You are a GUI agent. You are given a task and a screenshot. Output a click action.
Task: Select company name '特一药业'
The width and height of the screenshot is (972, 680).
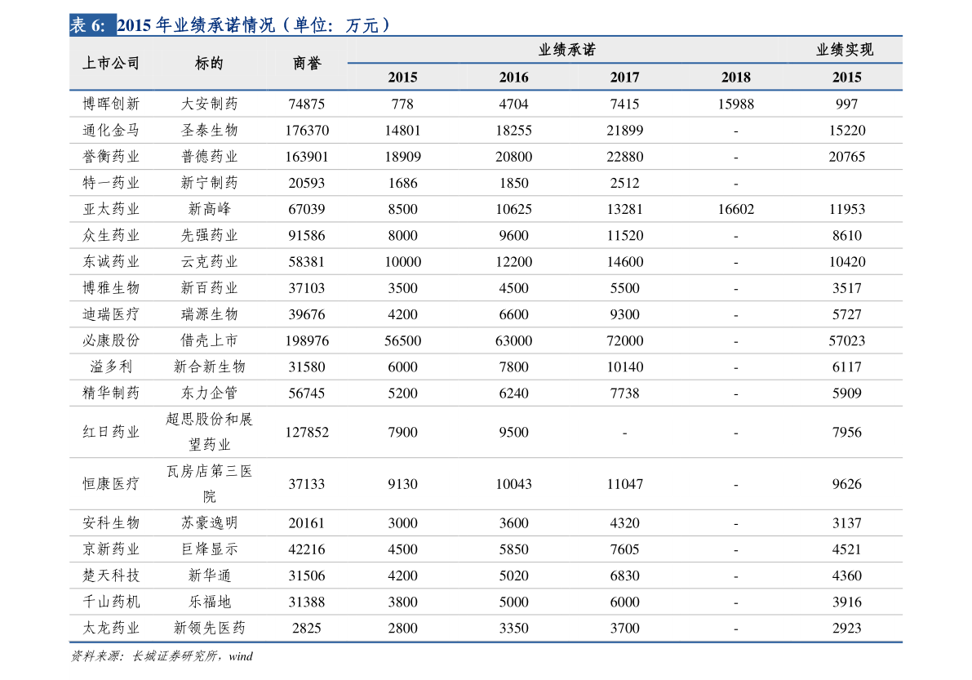click(111, 183)
